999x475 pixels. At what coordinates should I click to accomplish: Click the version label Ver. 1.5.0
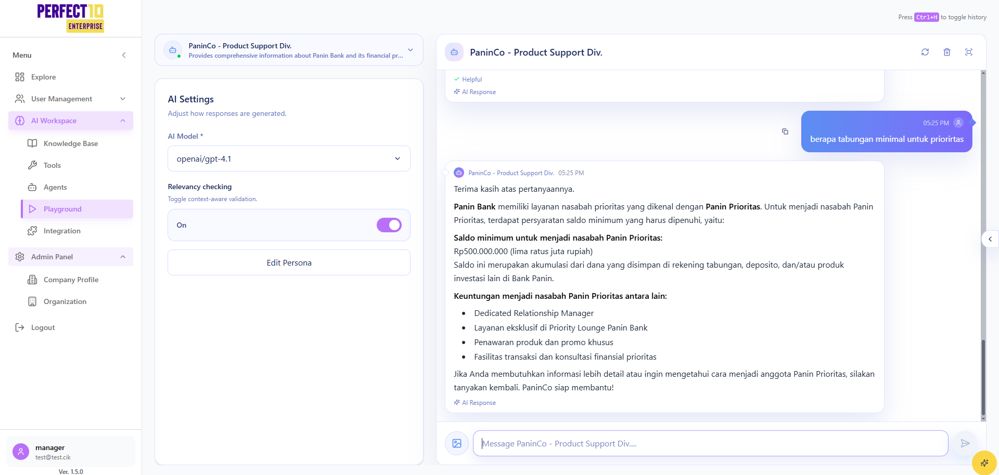71,472
